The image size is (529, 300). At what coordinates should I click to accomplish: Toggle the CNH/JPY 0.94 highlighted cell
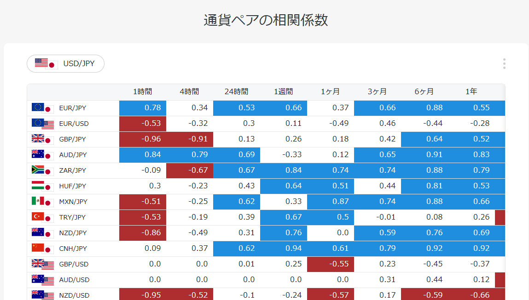[x=284, y=248]
